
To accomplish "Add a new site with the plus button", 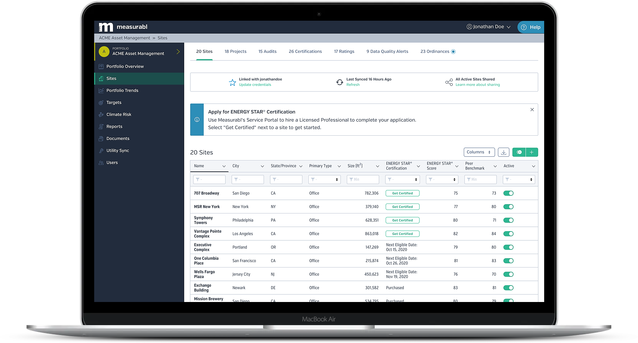I will tap(532, 152).
